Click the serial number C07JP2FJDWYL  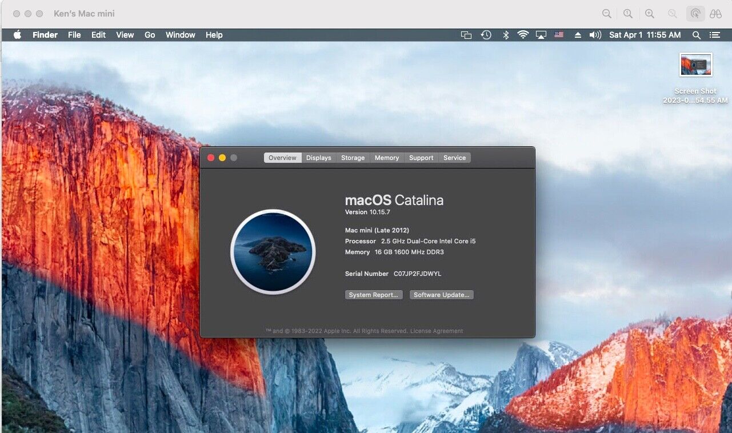pos(417,274)
